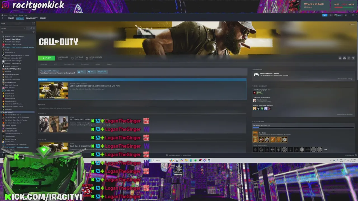
Task: Choose Maybe Later on the recommendation prompt
Action: pyautogui.click(x=102, y=72)
